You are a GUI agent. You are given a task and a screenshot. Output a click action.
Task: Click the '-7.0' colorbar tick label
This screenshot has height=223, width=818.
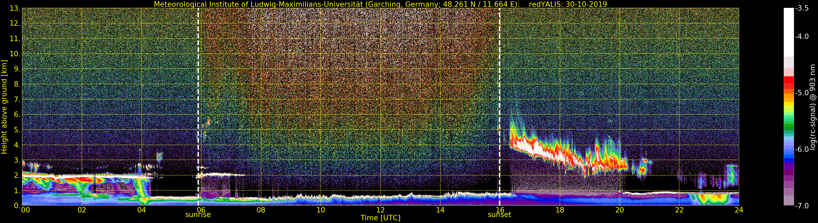click(802, 206)
